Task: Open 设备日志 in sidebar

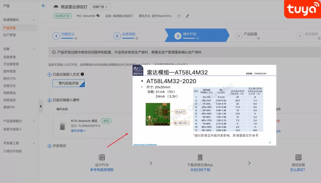Action: click(10, 86)
